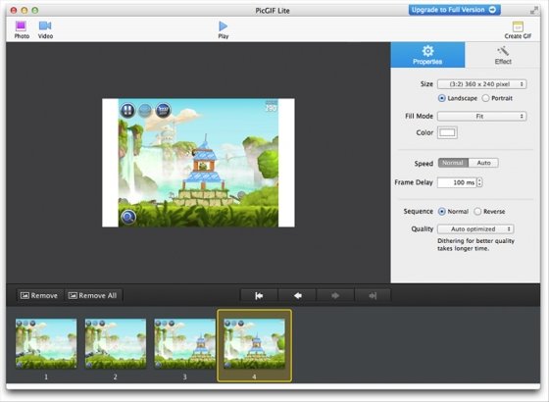Click the Frame Delay stepper arrows
Screen dimensions: 549x402
[479, 182]
